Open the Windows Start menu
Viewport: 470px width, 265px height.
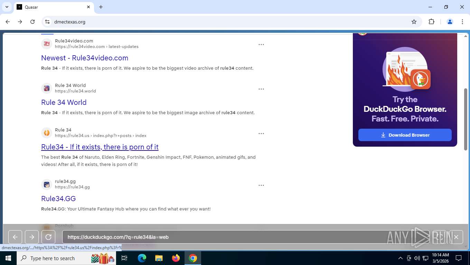(8, 258)
